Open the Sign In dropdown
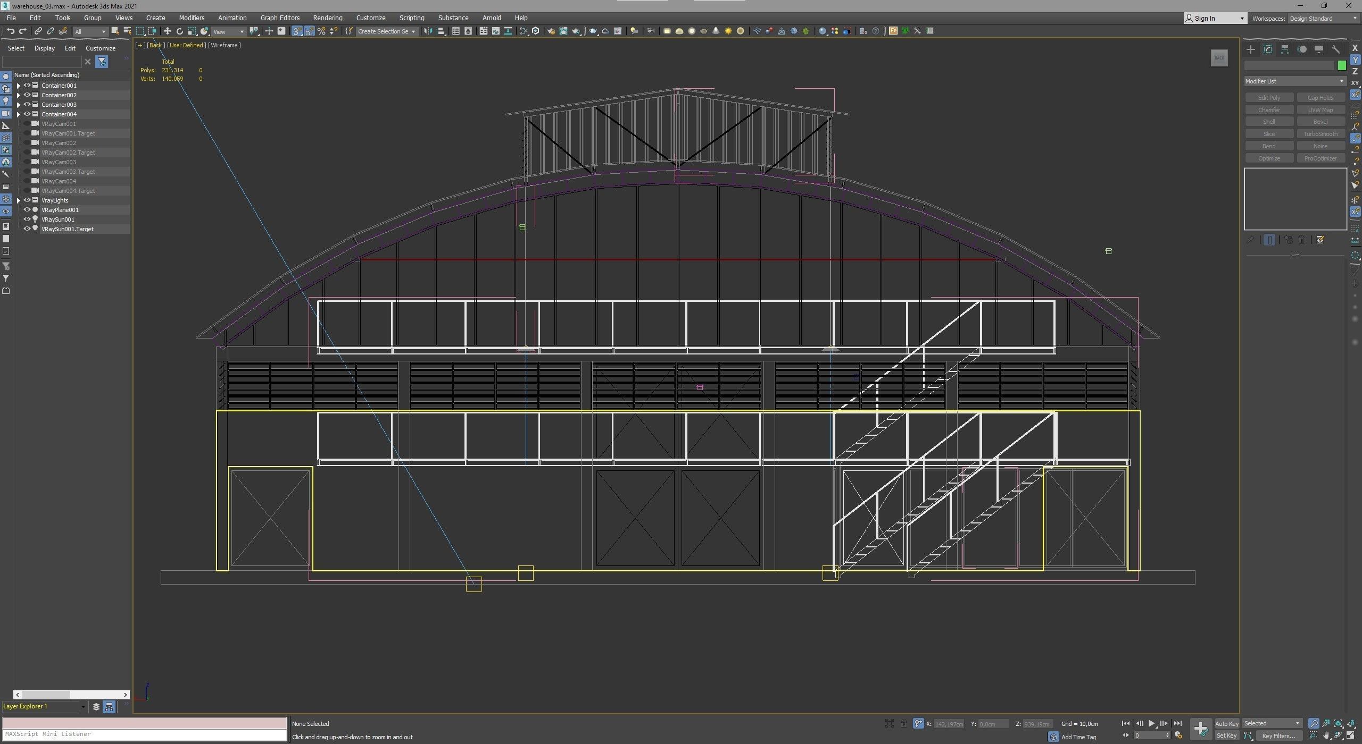 1215,19
